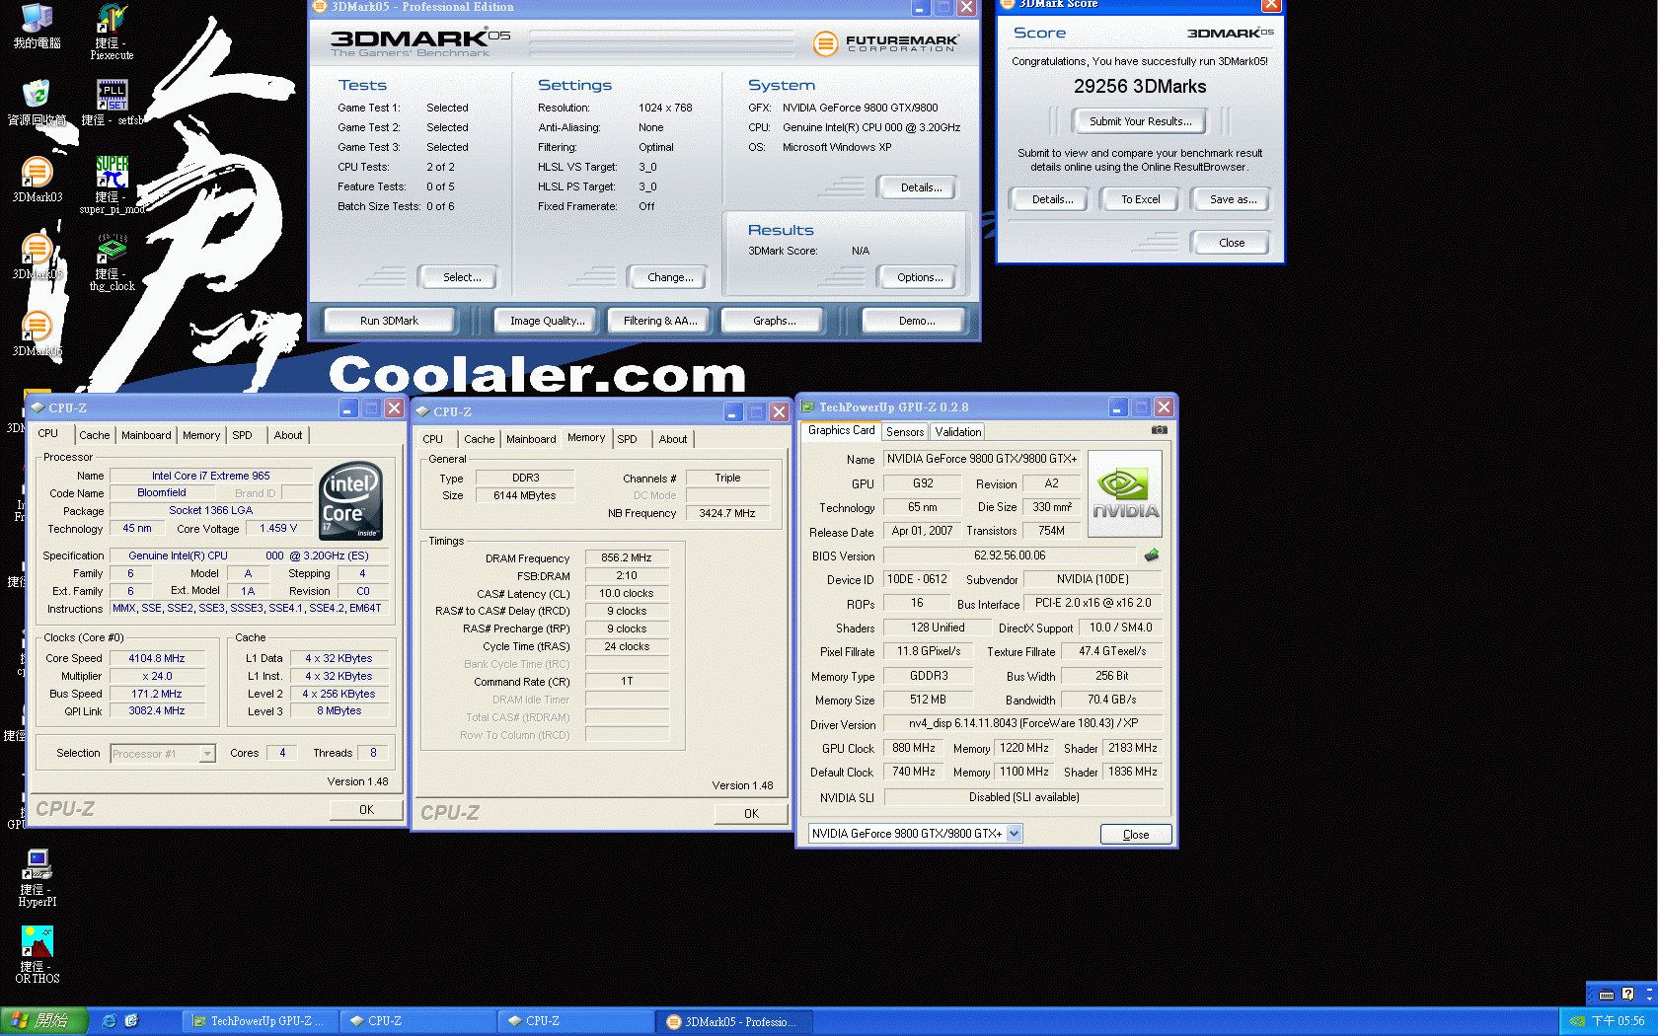The height and width of the screenshot is (1036, 1658).
Task: Click Close button in GPU-Z
Action: 1136,834
